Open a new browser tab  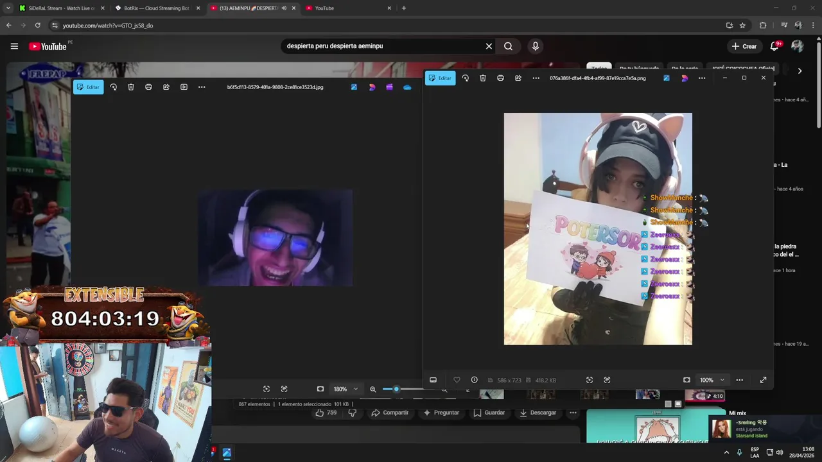(404, 8)
